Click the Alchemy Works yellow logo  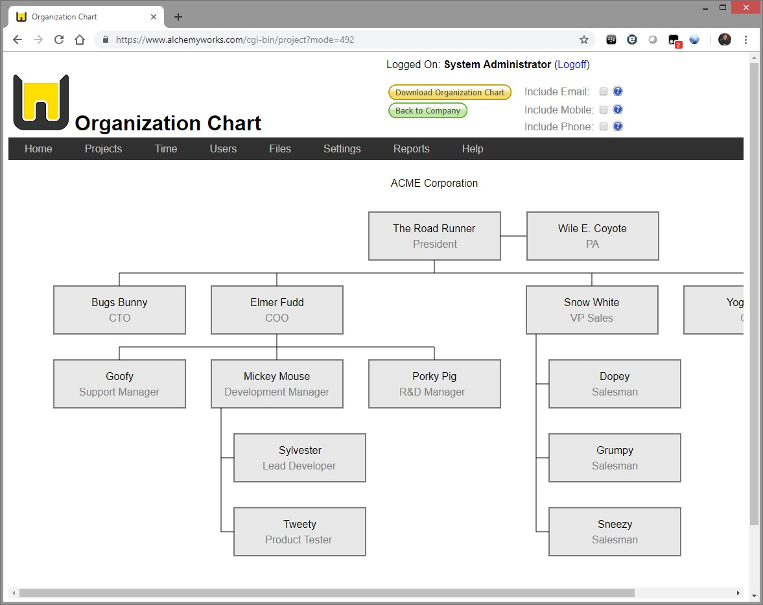tap(41, 102)
